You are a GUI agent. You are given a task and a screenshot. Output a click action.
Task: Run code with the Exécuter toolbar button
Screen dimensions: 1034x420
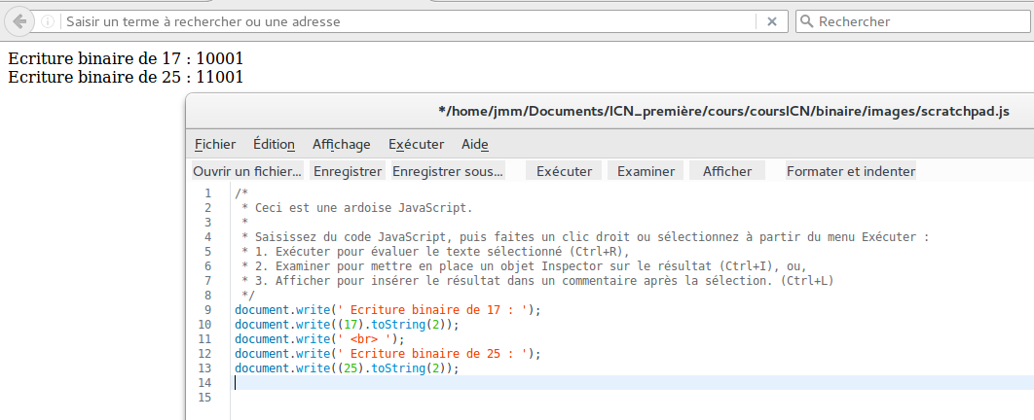click(565, 171)
